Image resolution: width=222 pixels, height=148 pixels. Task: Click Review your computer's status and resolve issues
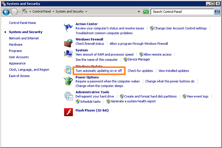(x=110, y=28)
